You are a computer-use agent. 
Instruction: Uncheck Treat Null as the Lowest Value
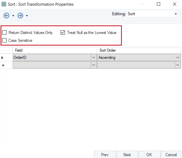tap(63, 33)
